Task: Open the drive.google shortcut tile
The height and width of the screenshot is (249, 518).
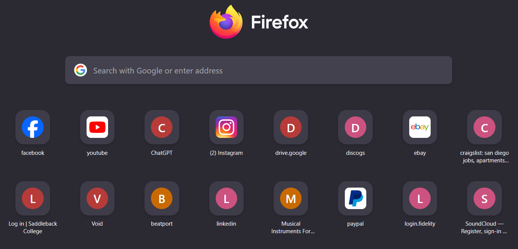Action: tap(291, 127)
